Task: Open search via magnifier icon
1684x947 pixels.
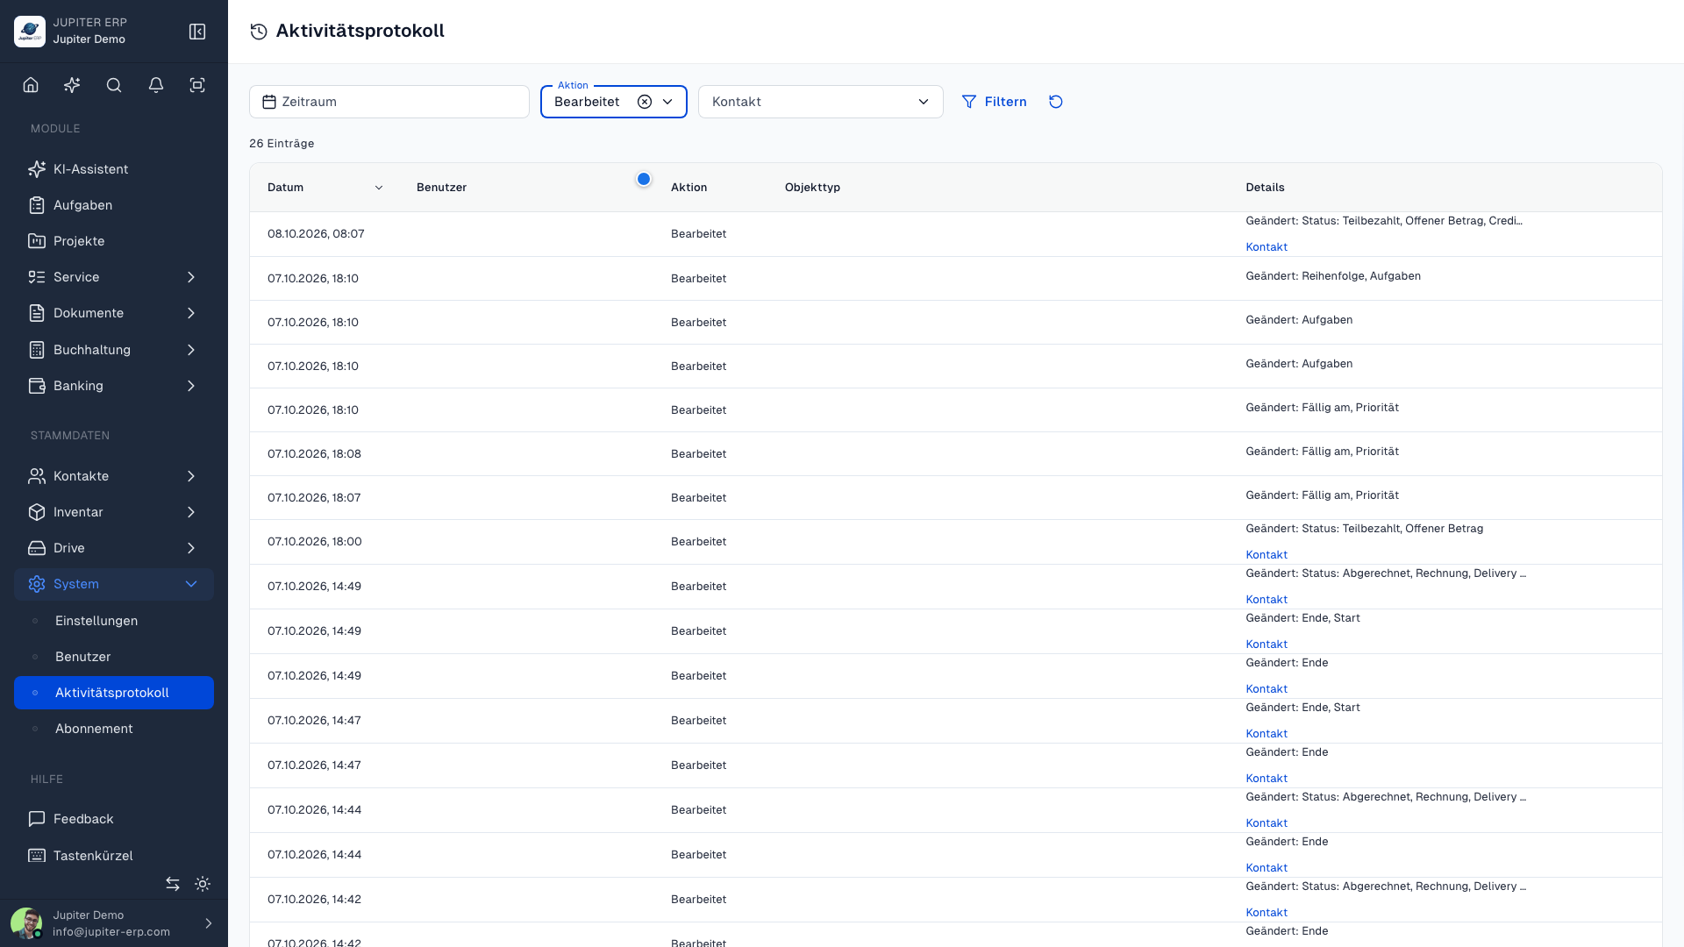Action: tap(114, 85)
